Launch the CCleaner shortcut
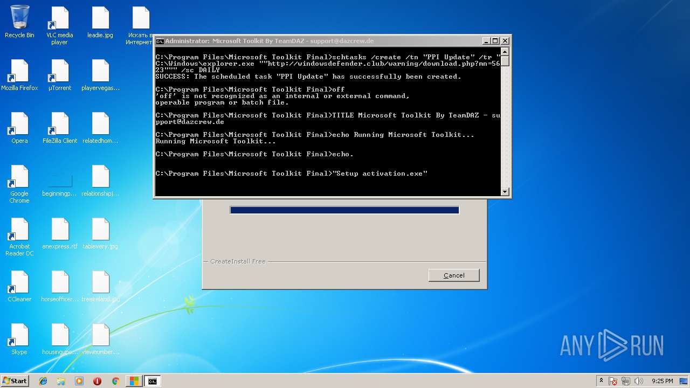Screen dimensions: 690x388 (19, 286)
